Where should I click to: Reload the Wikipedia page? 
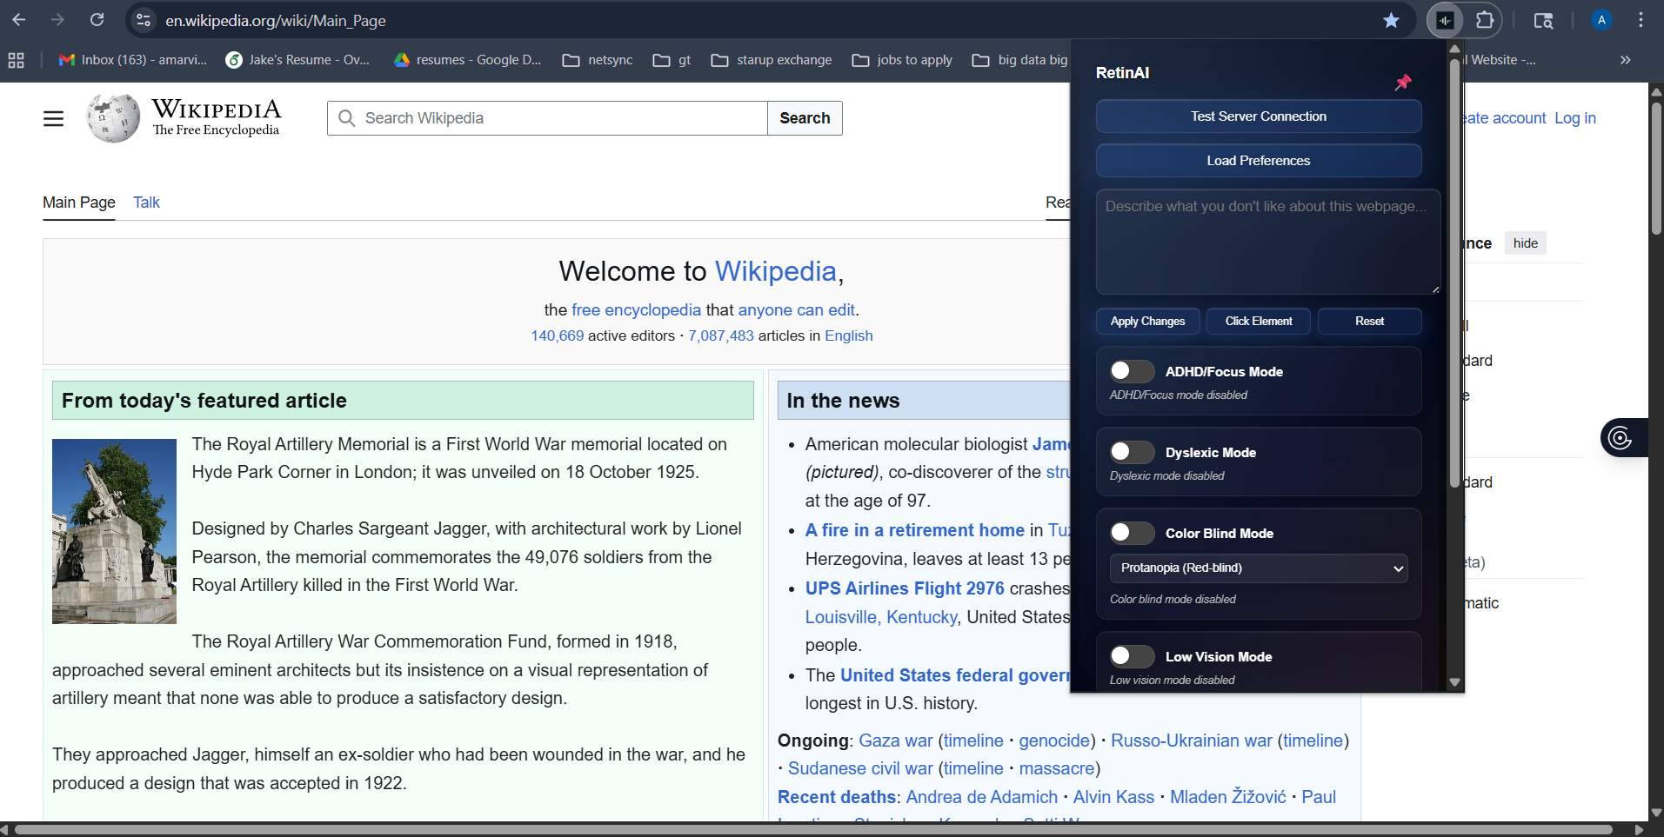pos(97,20)
